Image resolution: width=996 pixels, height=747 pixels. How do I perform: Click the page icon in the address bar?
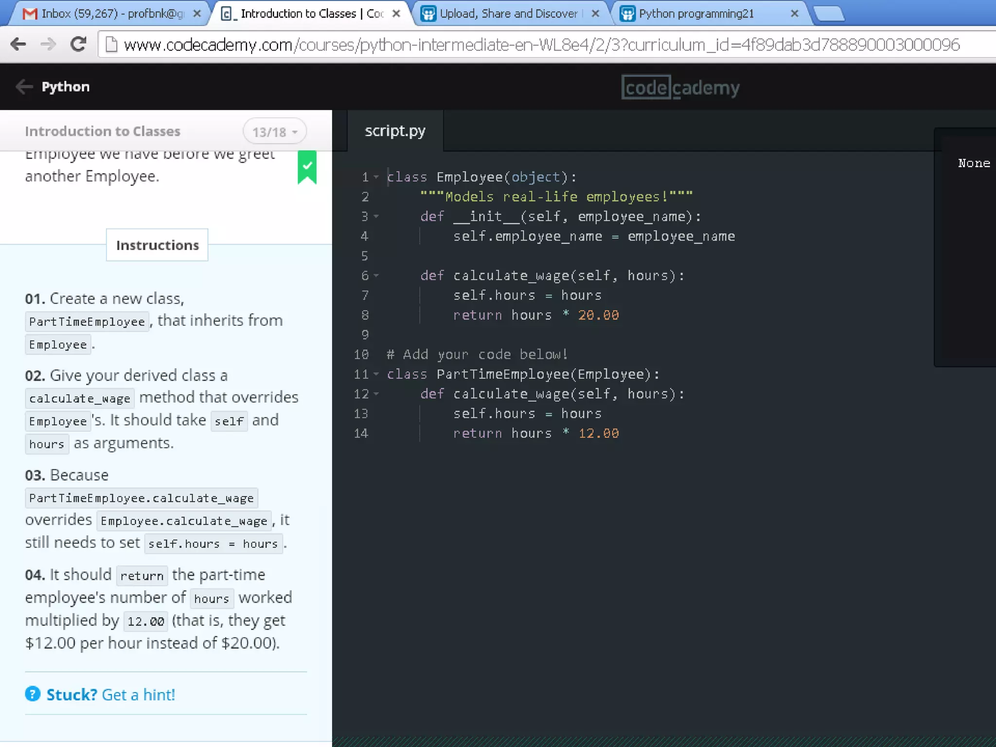click(111, 44)
